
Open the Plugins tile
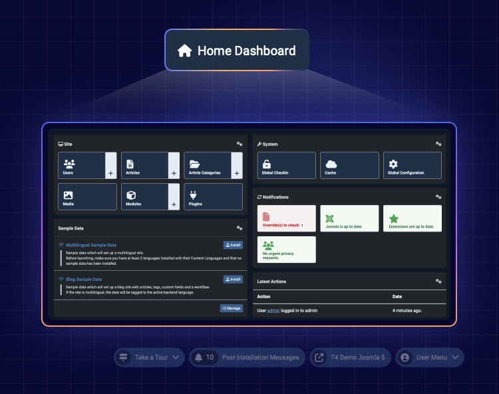pyautogui.click(x=213, y=196)
